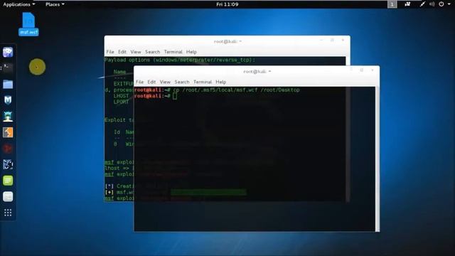
Task: Click the Name column header in back terminal
Action: point(119,72)
